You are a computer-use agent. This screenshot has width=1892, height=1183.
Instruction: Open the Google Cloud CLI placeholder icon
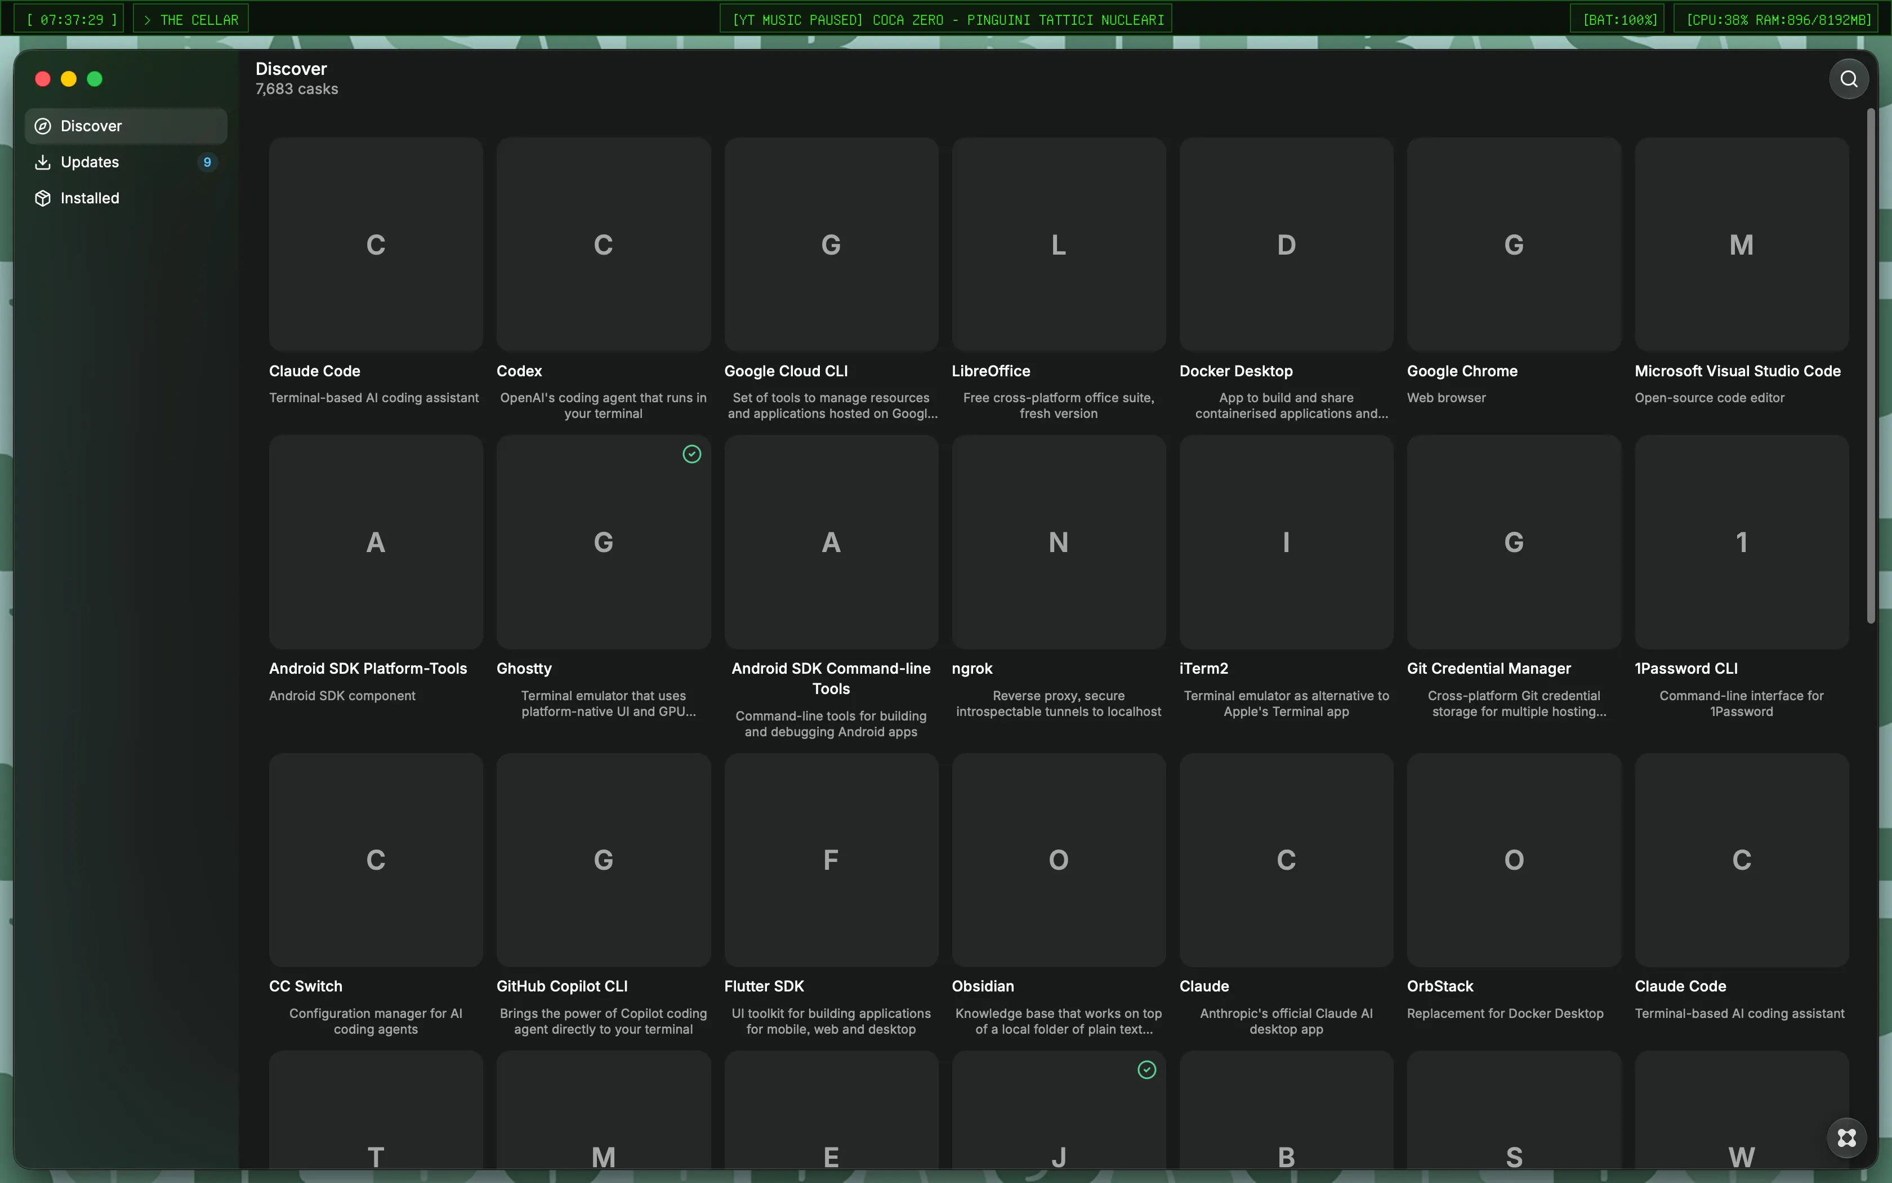[x=831, y=245]
